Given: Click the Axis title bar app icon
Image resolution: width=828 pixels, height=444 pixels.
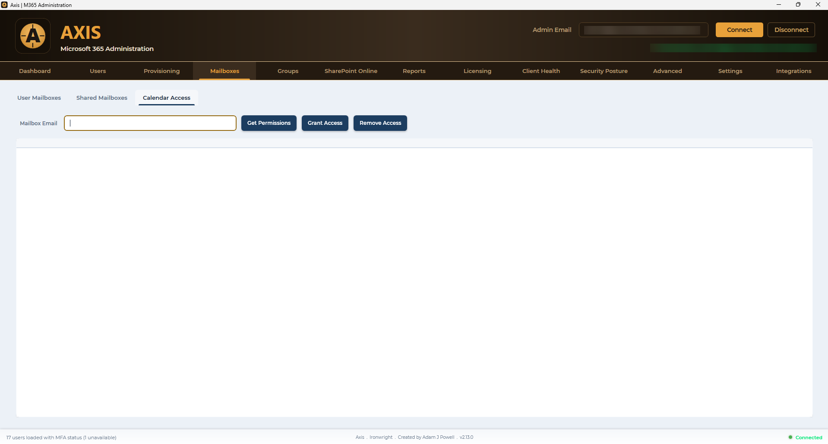Looking at the screenshot, I should click(4, 5).
